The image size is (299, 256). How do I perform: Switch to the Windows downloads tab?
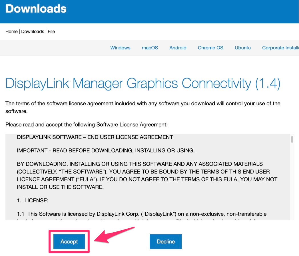[x=120, y=48]
